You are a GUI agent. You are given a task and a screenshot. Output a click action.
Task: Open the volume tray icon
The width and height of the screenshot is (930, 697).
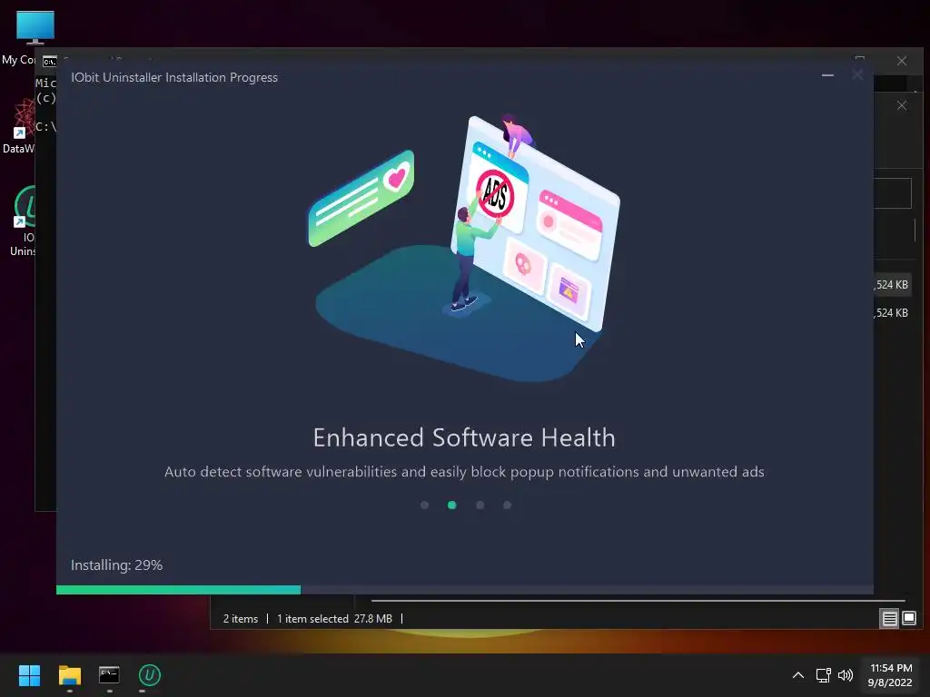point(846,675)
